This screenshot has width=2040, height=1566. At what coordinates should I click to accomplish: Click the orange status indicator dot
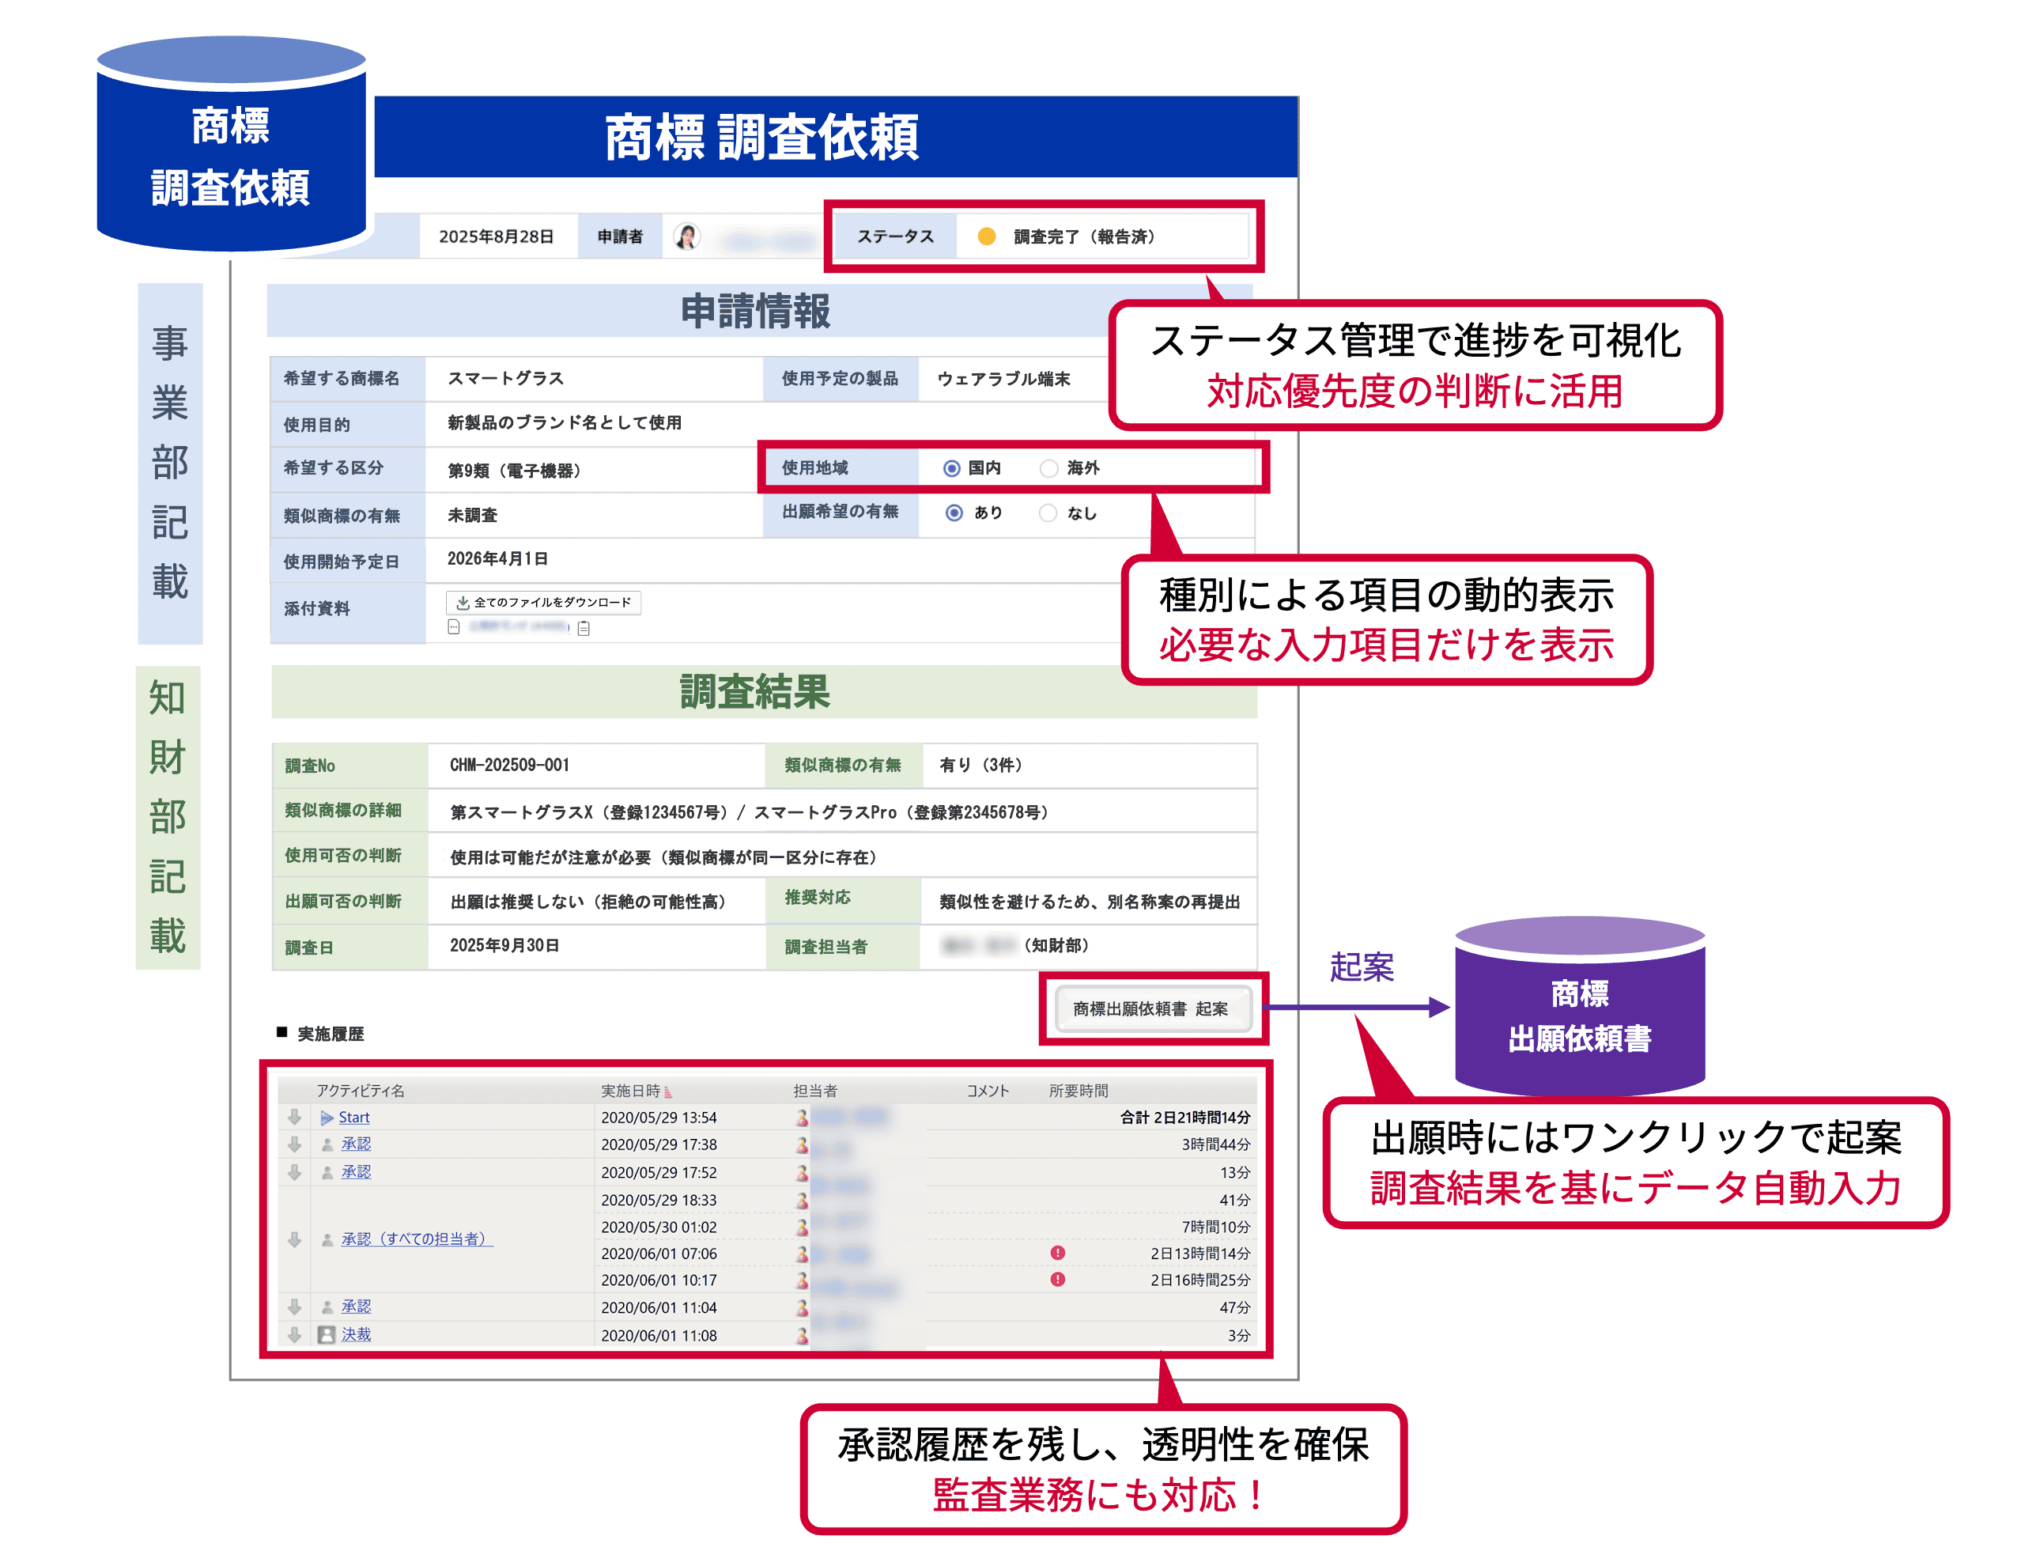[x=986, y=236]
